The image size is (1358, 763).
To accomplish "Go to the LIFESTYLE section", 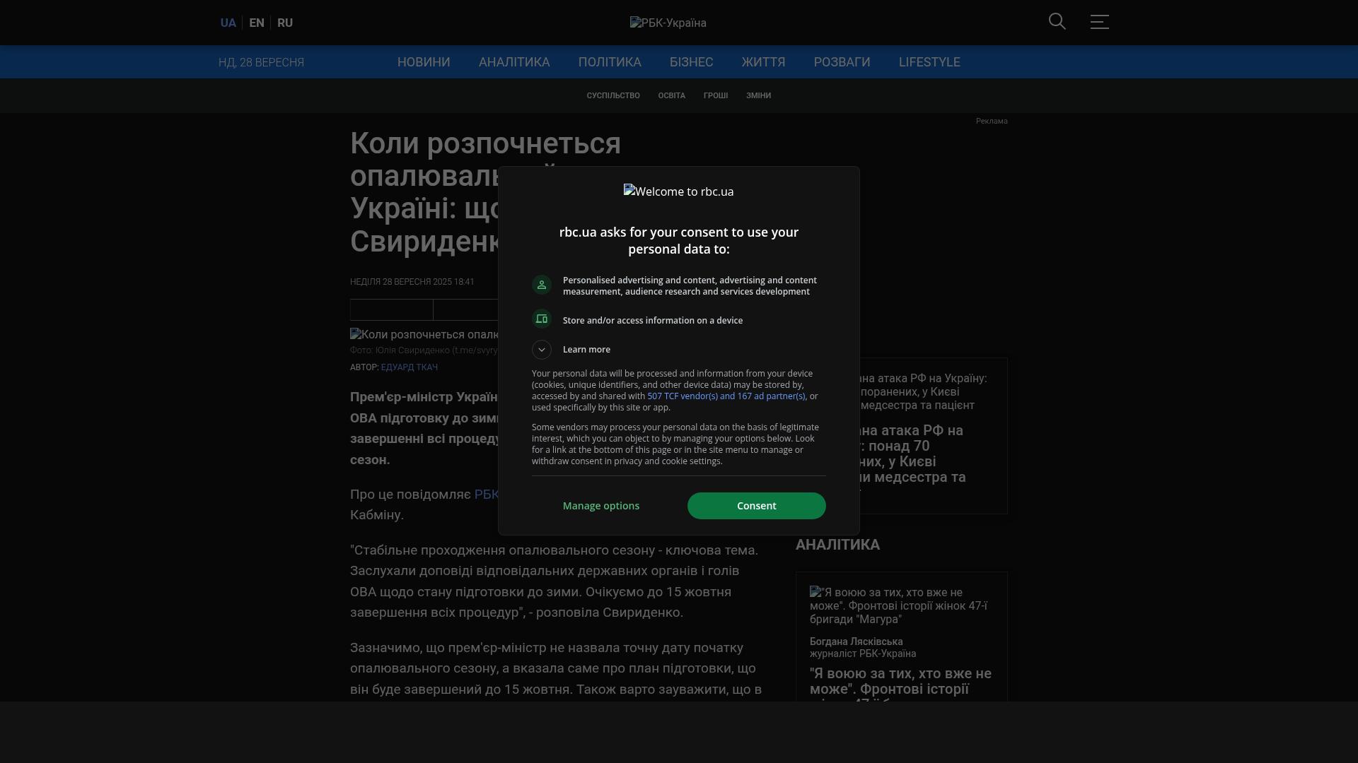I will pyautogui.click(x=929, y=62).
